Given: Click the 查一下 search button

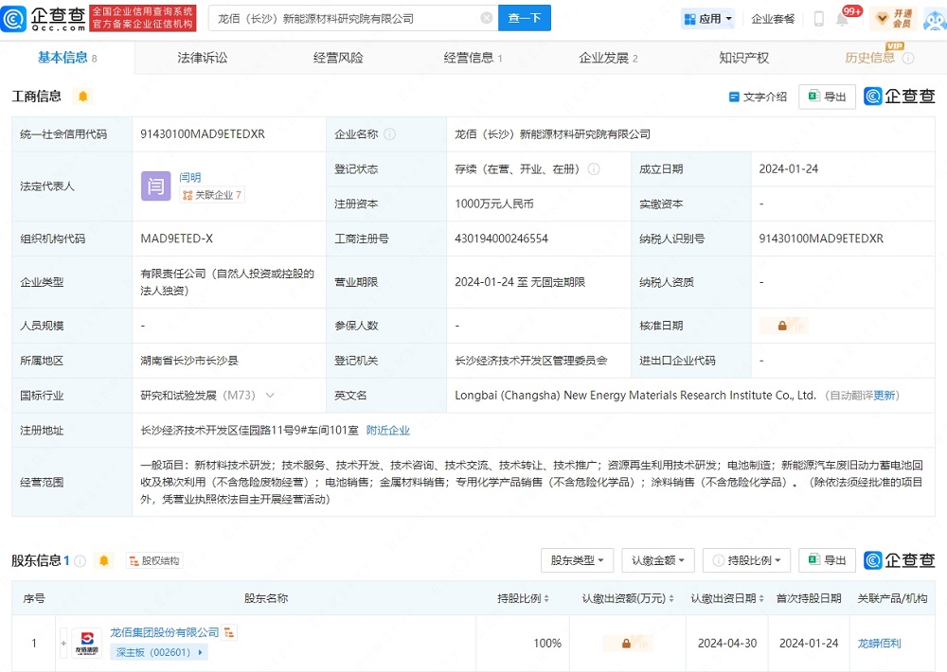Looking at the screenshot, I should 524,18.
